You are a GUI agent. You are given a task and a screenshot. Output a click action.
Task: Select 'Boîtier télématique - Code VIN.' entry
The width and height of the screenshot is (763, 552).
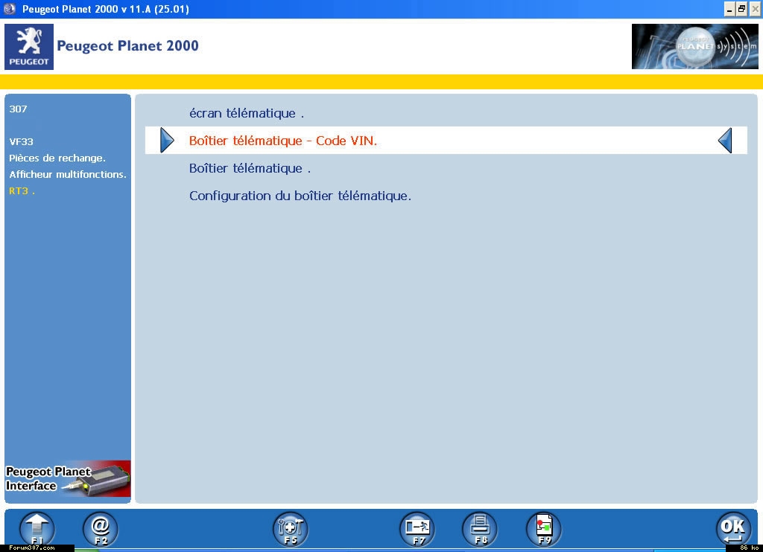coord(446,141)
